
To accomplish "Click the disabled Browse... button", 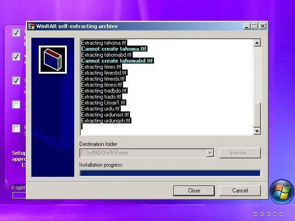I will point(240,153).
